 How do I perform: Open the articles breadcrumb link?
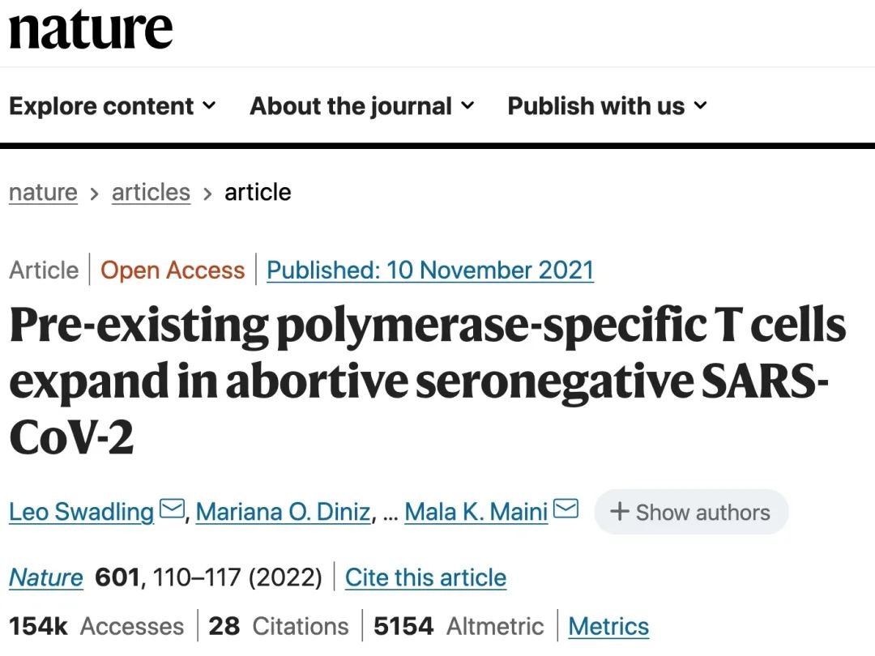coord(152,193)
